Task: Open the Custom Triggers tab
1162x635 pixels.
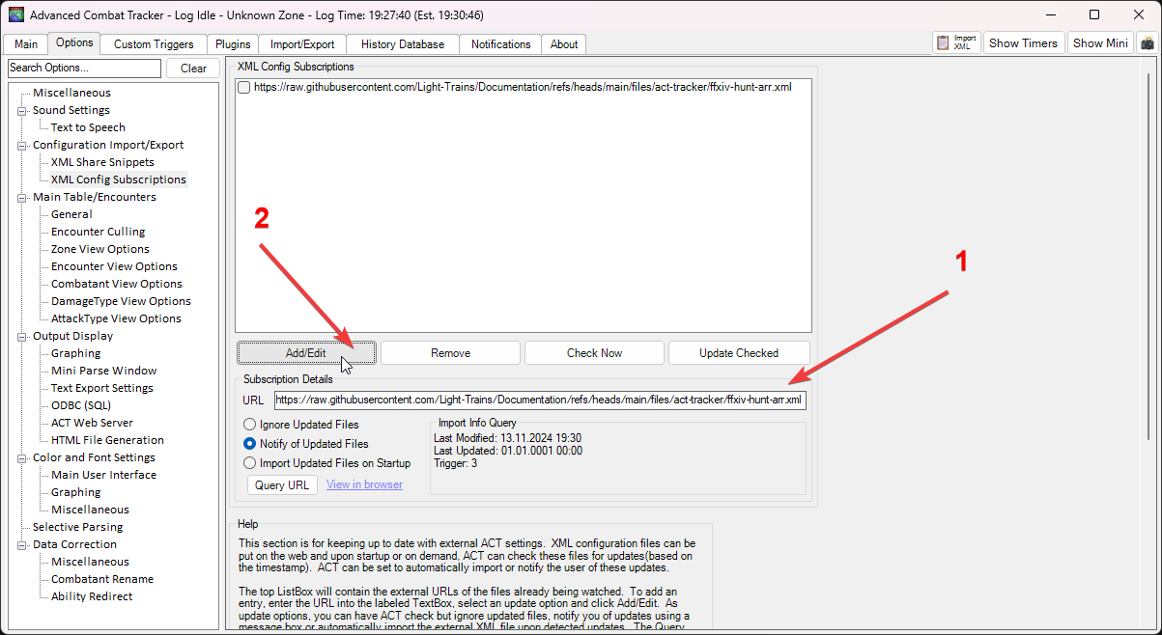Action: click(154, 44)
